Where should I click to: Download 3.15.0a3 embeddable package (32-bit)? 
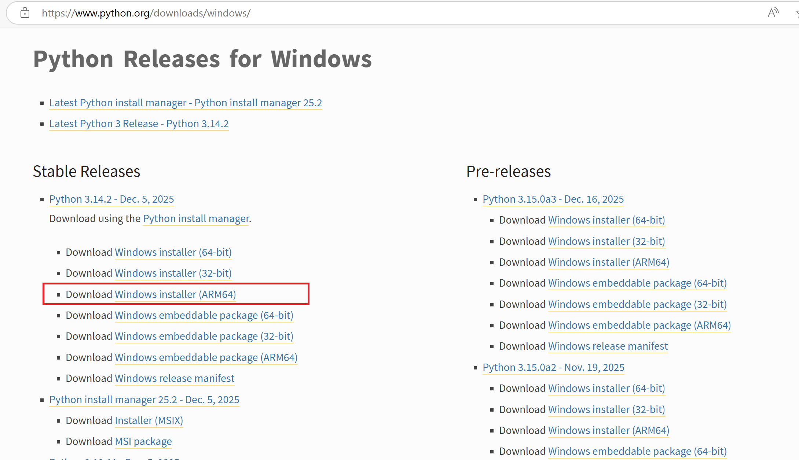pos(637,304)
